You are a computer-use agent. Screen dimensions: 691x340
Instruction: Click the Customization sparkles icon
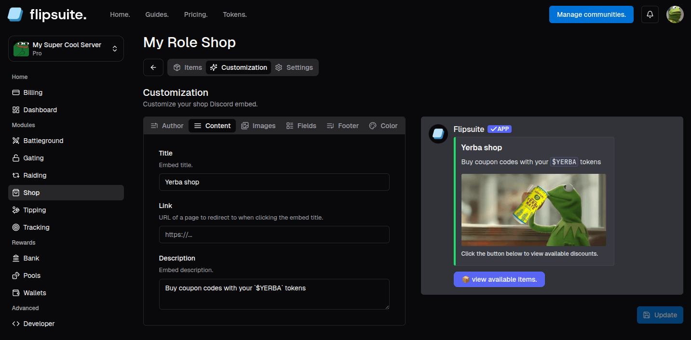[214, 67]
